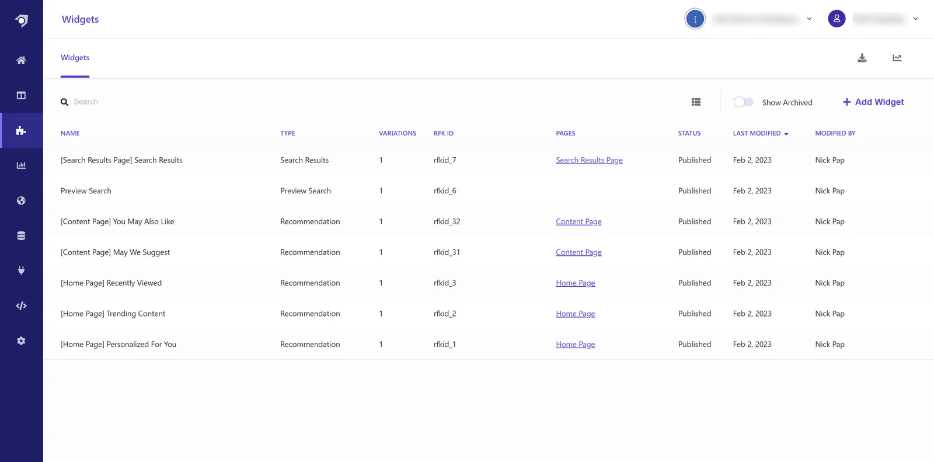Click the Widgets page title
Viewport: 934px width, 462px height.
(80, 19)
